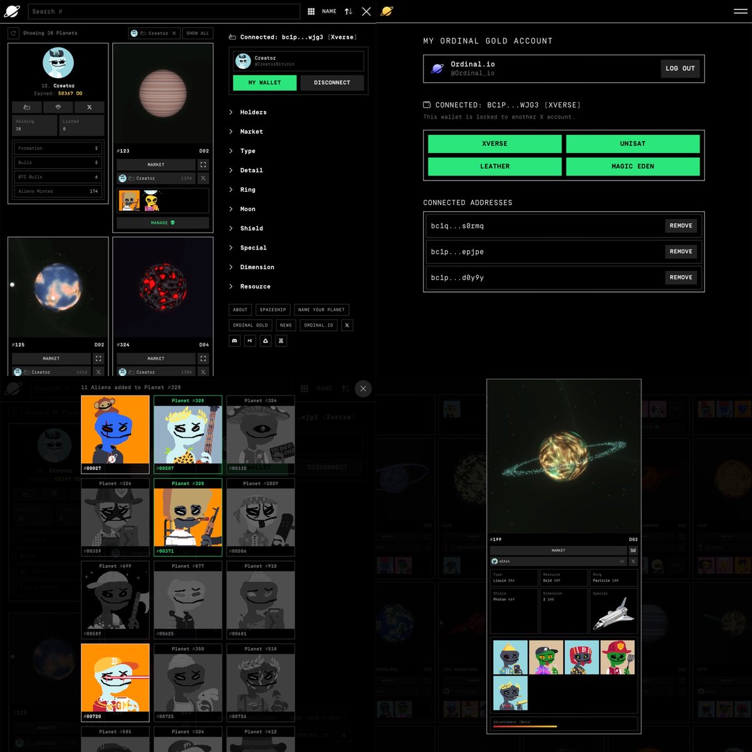This screenshot has height=752, width=752.
Task: Click the triangle icon link in footer
Action: click(266, 341)
